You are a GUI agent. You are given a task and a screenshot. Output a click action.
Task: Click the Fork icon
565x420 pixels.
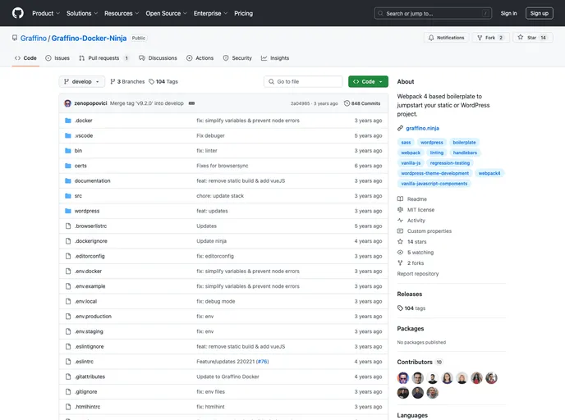[x=480, y=38]
